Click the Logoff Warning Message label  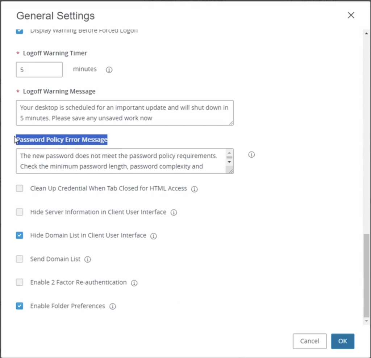59,91
